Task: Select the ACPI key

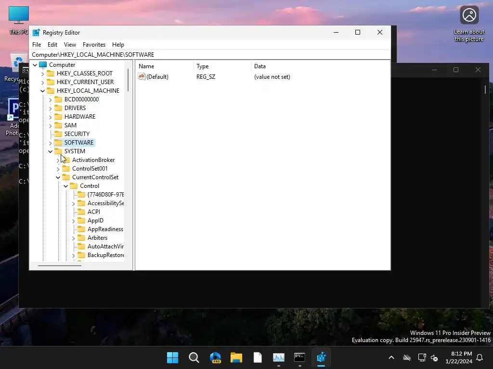Action: point(94,212)
